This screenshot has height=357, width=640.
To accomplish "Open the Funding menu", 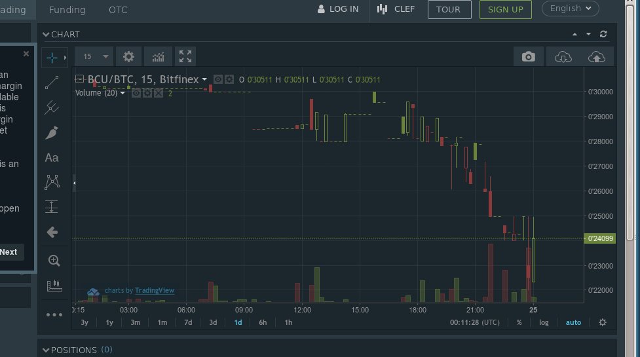I will pos(67,10).
